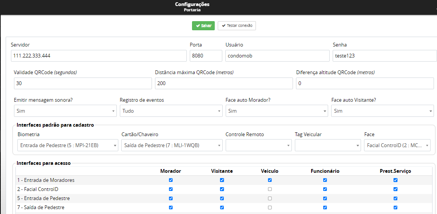Edit the Validade QRCode seconds field
This screenshot has height=214, width=437.
(x=83, y=84)
